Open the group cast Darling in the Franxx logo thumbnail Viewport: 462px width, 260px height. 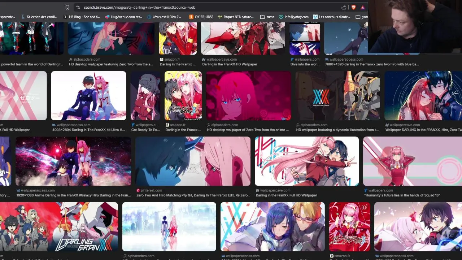pyautogui.click(x=59, y=226)
